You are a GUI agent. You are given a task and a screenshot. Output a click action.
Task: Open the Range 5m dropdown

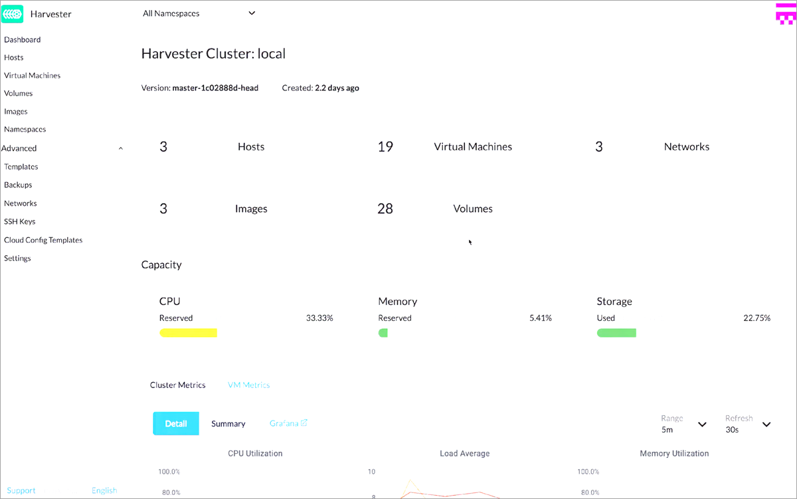point(683,424)
